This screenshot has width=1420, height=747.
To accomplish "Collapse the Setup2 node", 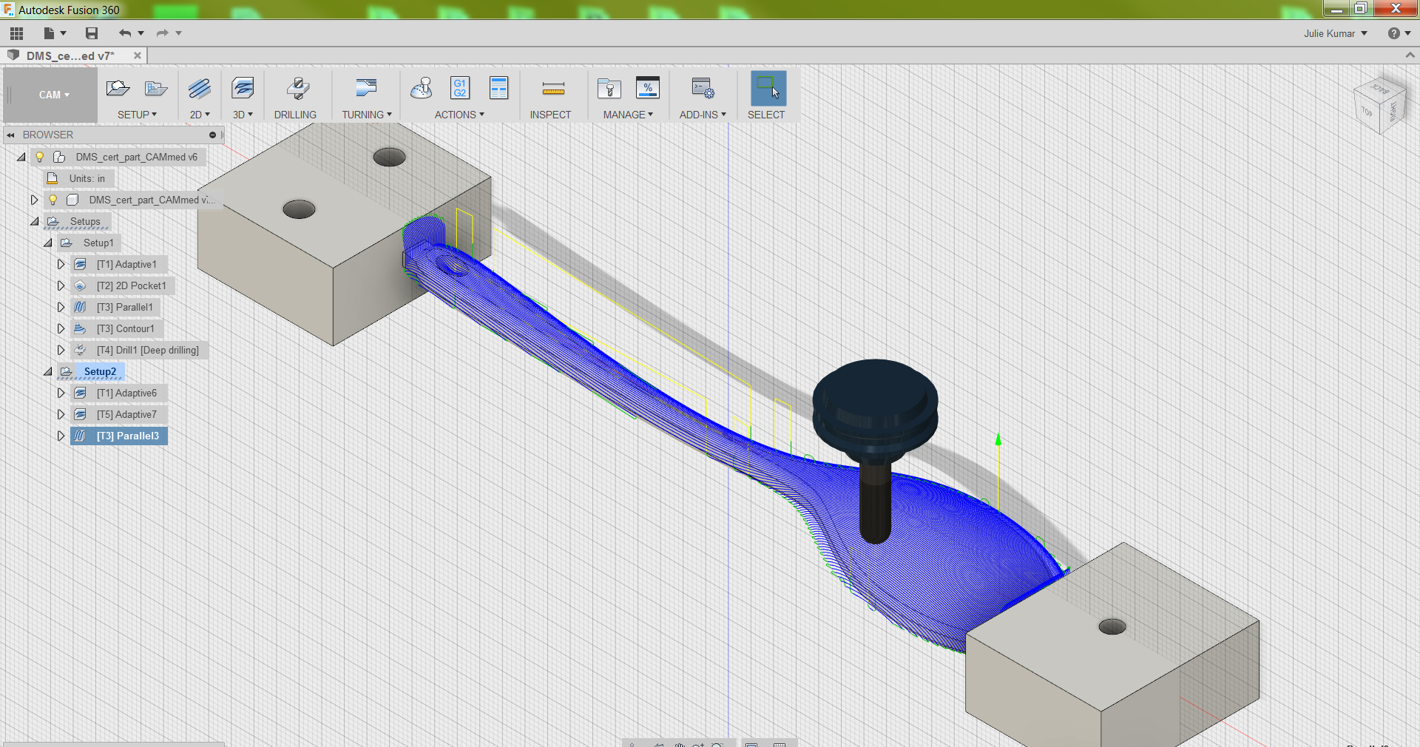I will point(47,371).
